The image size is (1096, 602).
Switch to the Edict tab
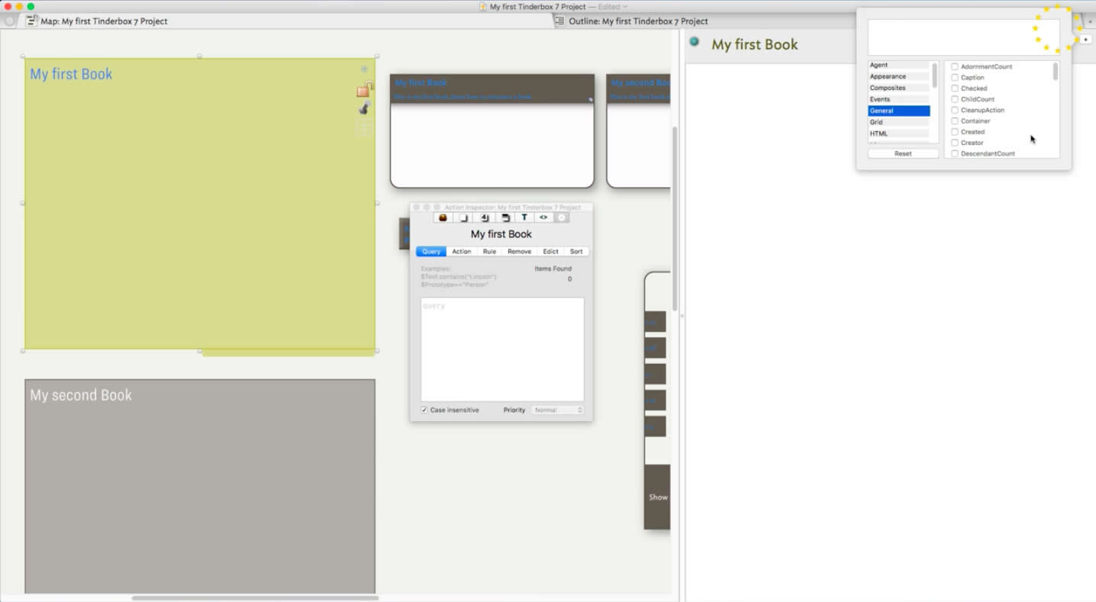(550, 251)
